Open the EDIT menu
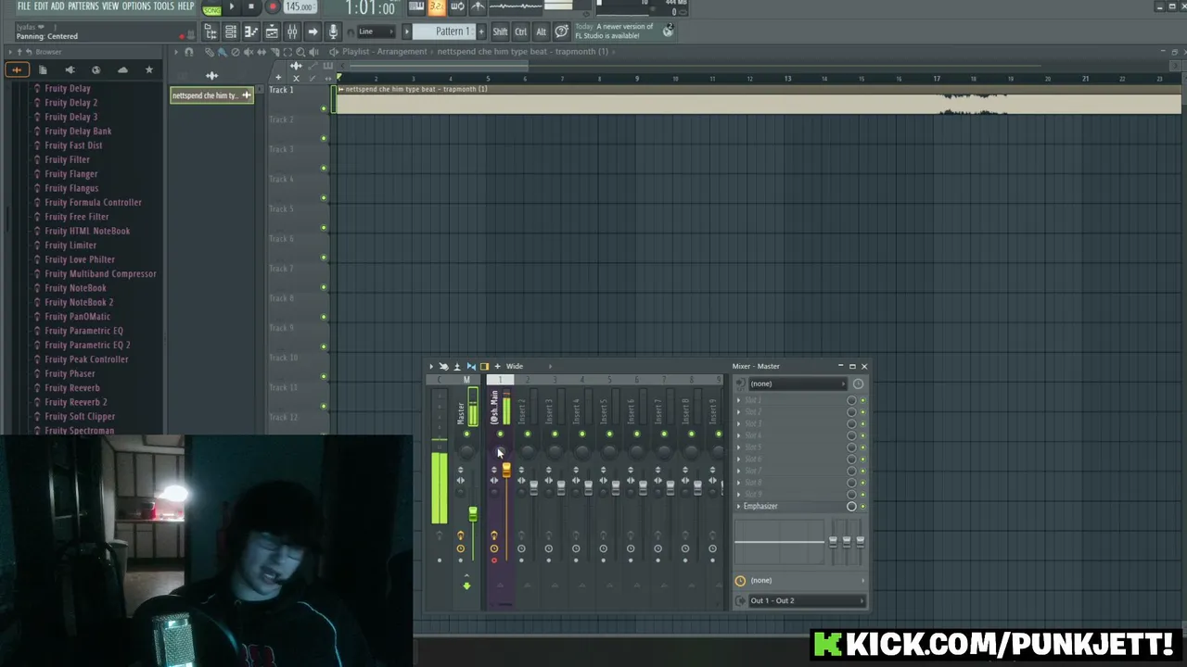Viewport: 1187px width, 667px height. click(41, 6)
